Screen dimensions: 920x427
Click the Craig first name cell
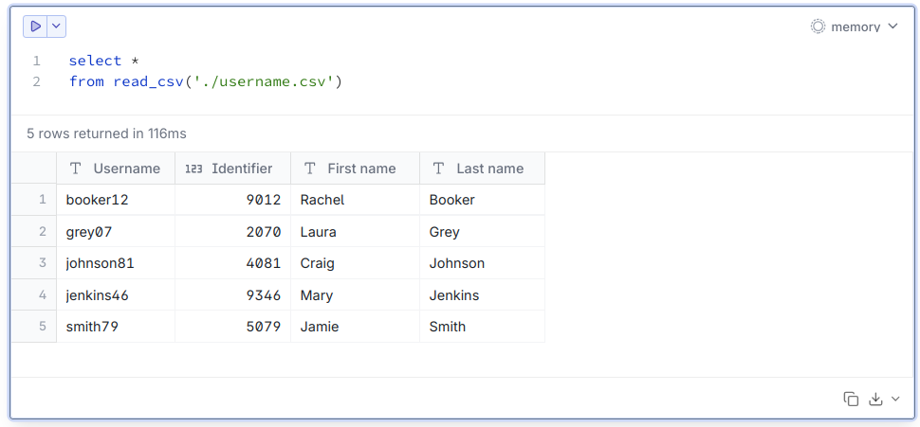point(356,263)
